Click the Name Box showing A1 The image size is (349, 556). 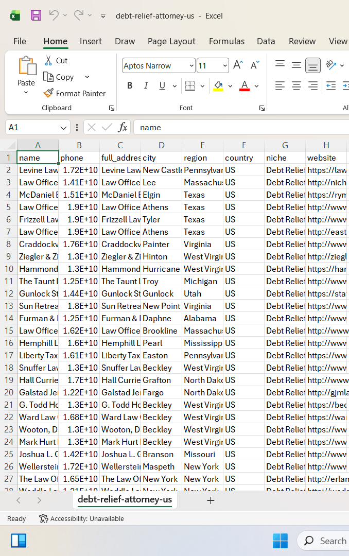(32, 127)
